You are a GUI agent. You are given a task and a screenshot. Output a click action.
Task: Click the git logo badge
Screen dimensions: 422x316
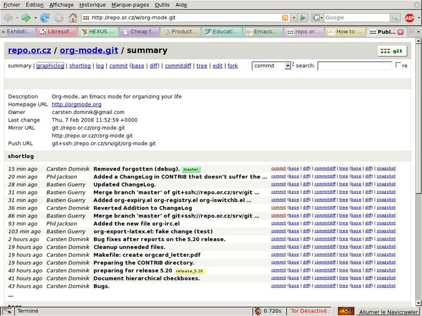tap(393, 50)
